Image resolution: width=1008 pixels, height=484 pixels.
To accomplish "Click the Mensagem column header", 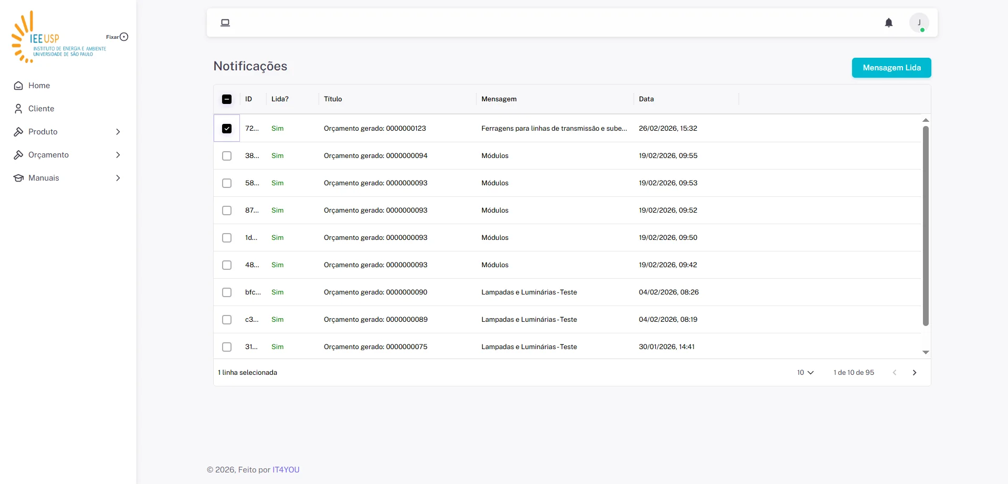I will [x=499, y=99].
